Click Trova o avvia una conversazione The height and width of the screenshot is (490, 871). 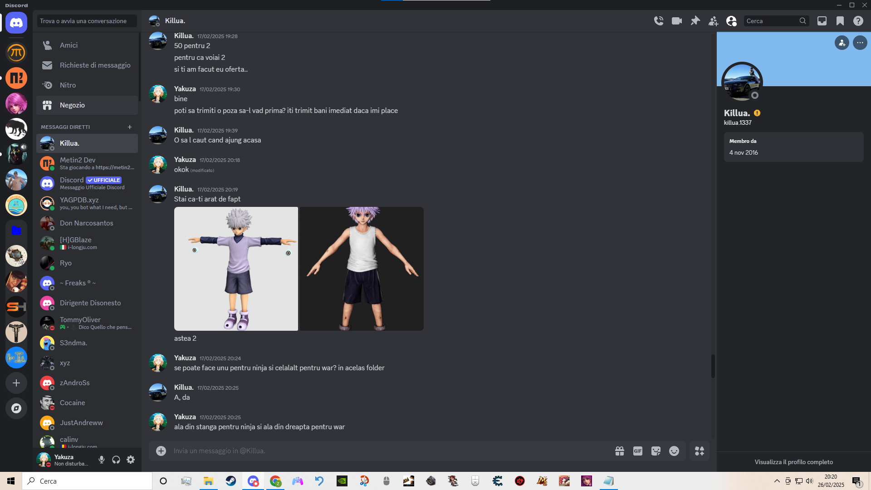point(87,21)
